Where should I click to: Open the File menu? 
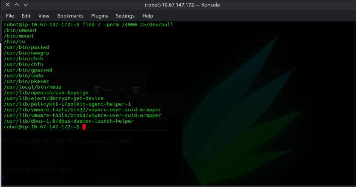click(x=10, y=16)
